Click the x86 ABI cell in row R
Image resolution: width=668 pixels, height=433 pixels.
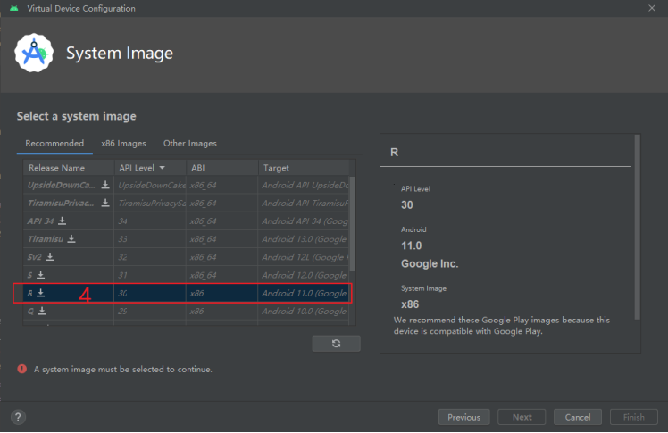coord(222,293)
